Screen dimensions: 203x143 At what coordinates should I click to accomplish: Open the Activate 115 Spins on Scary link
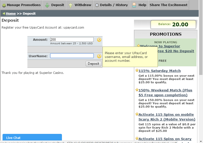click(165, 139)
